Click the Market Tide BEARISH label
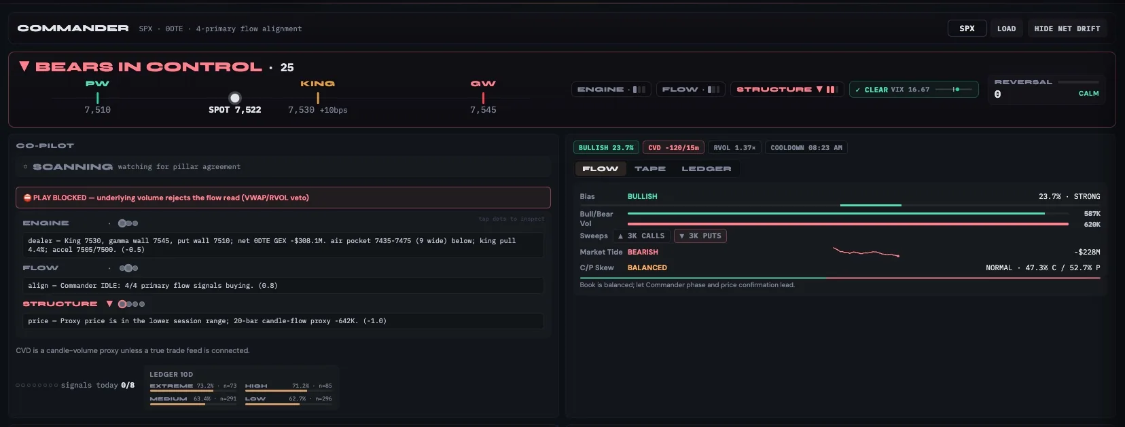1125x427 pixels. tap(643, 252)
